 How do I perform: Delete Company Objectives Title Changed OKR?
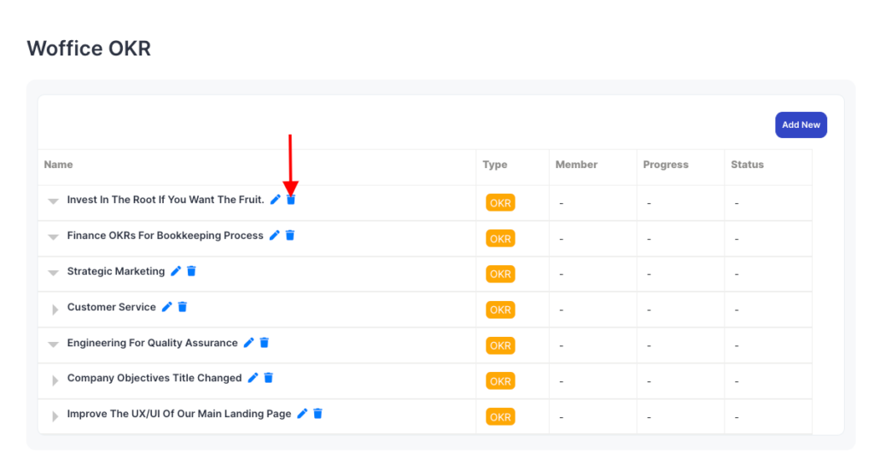pyautogui.click(x=269, y=378)
